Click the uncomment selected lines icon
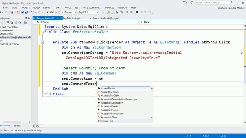 [x=131, y=12]
